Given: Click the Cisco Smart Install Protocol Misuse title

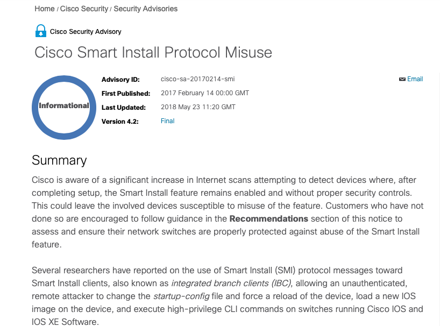Looking at the screenshot, I should pos(153,53).
